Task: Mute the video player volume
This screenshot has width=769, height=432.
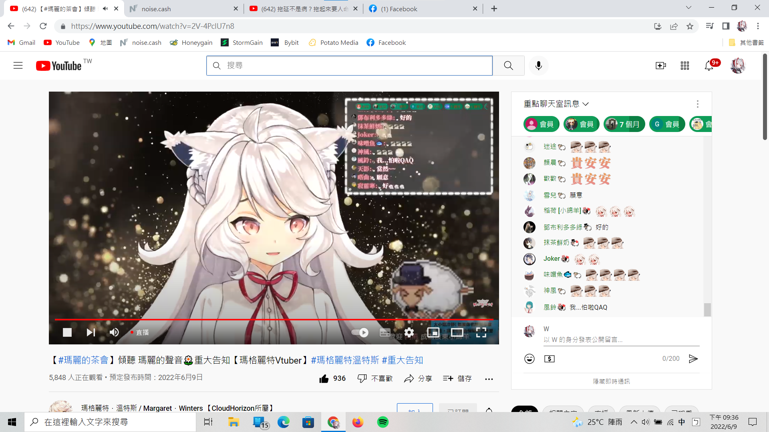Action: (114, 332)
